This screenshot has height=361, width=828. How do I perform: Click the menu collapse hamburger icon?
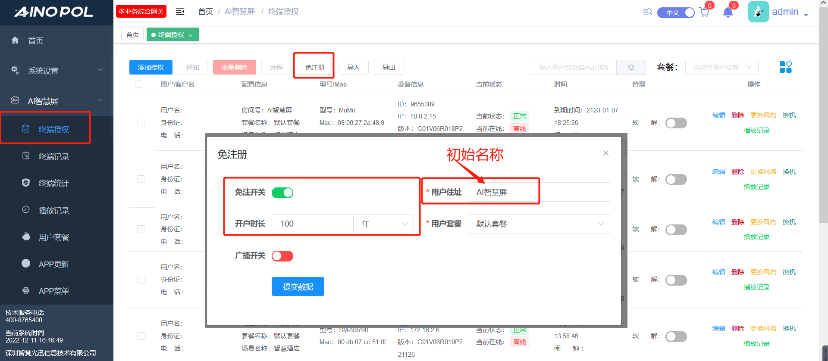tap(180, 12)
